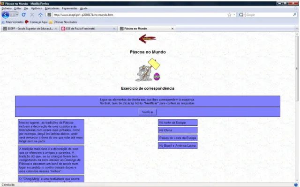Click the scrollbar down arrow
This screenshot has width=300, height=187.
click(x=297, y=180)
